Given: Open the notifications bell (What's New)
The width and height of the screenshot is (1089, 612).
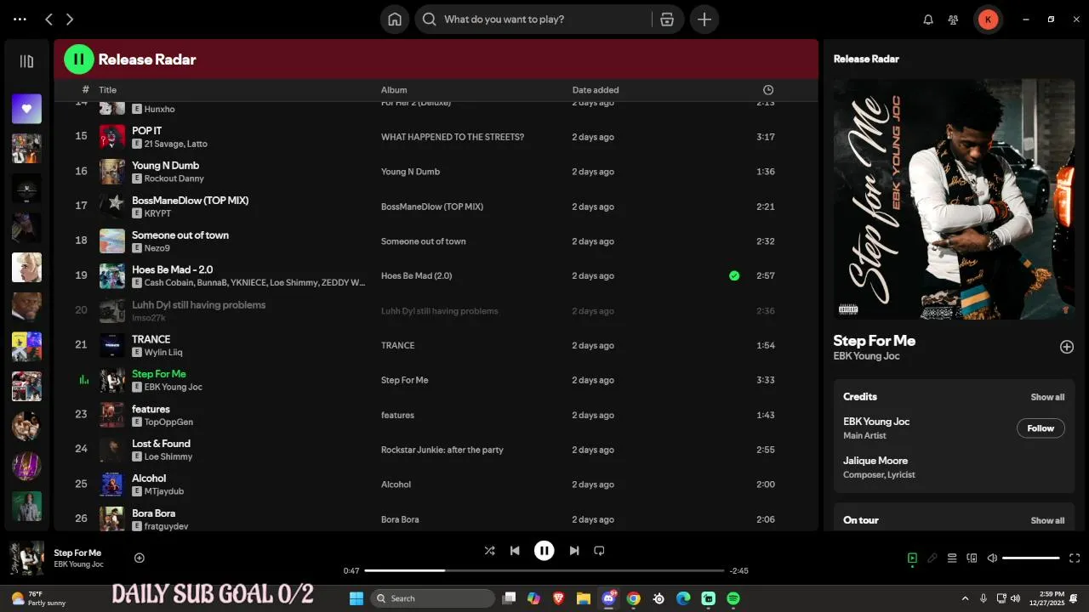Looking at the screenshot, I should (928, 19).
